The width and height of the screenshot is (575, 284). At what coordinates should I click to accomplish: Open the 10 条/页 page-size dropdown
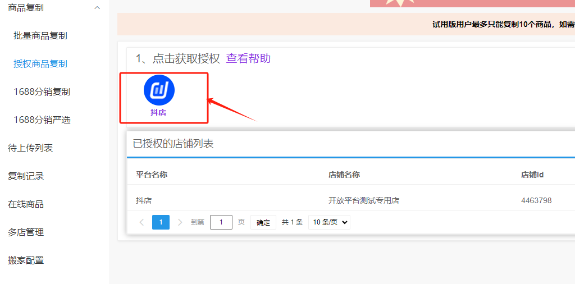coord(329,222)
